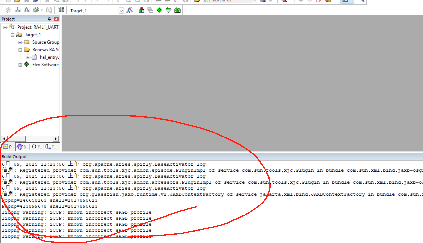The height and width of the screenshot is (243, 423).
Task: Click the episode.PluginImpl registered provider log line
Action: pyautogui.click(x=212, y=170)
